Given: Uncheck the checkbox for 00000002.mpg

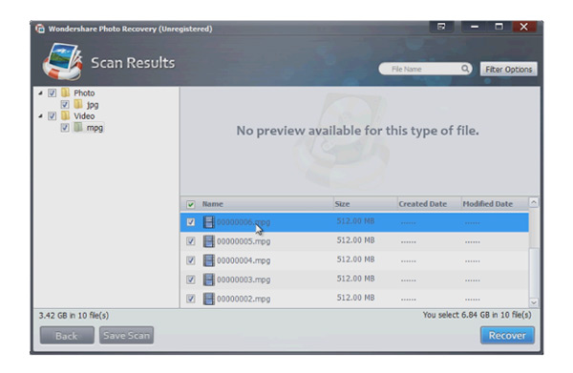Looking at the screenshot, I should point(191,299).
